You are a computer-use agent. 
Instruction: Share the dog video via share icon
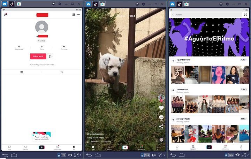tap(161, 127)
